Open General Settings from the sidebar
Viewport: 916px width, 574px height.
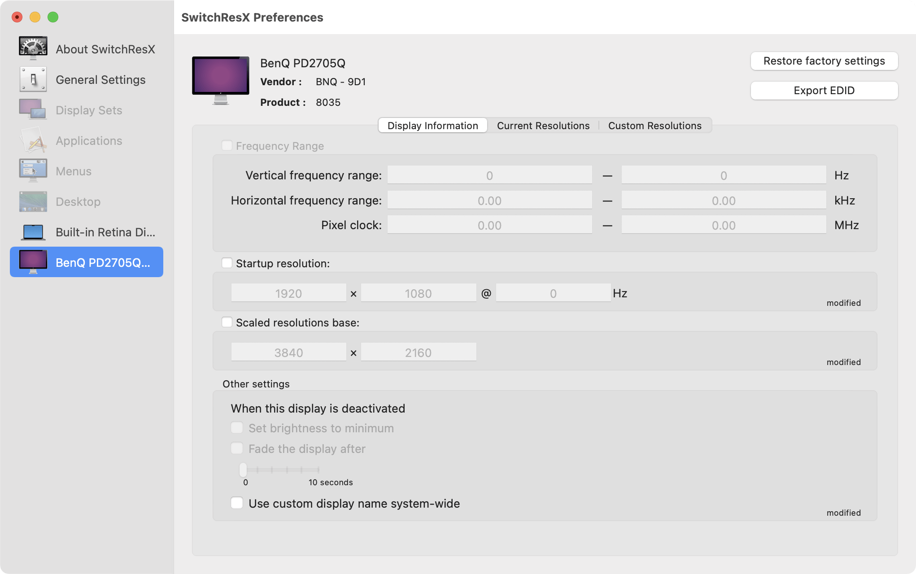[32, 79]
